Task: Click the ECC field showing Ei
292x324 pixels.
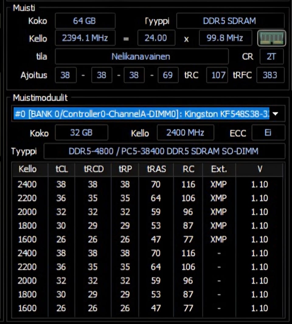Action: tap(268, 133)
